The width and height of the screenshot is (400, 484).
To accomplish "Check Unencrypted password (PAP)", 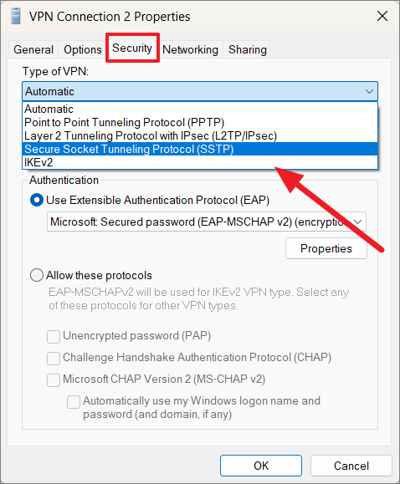I will (54, 336).
